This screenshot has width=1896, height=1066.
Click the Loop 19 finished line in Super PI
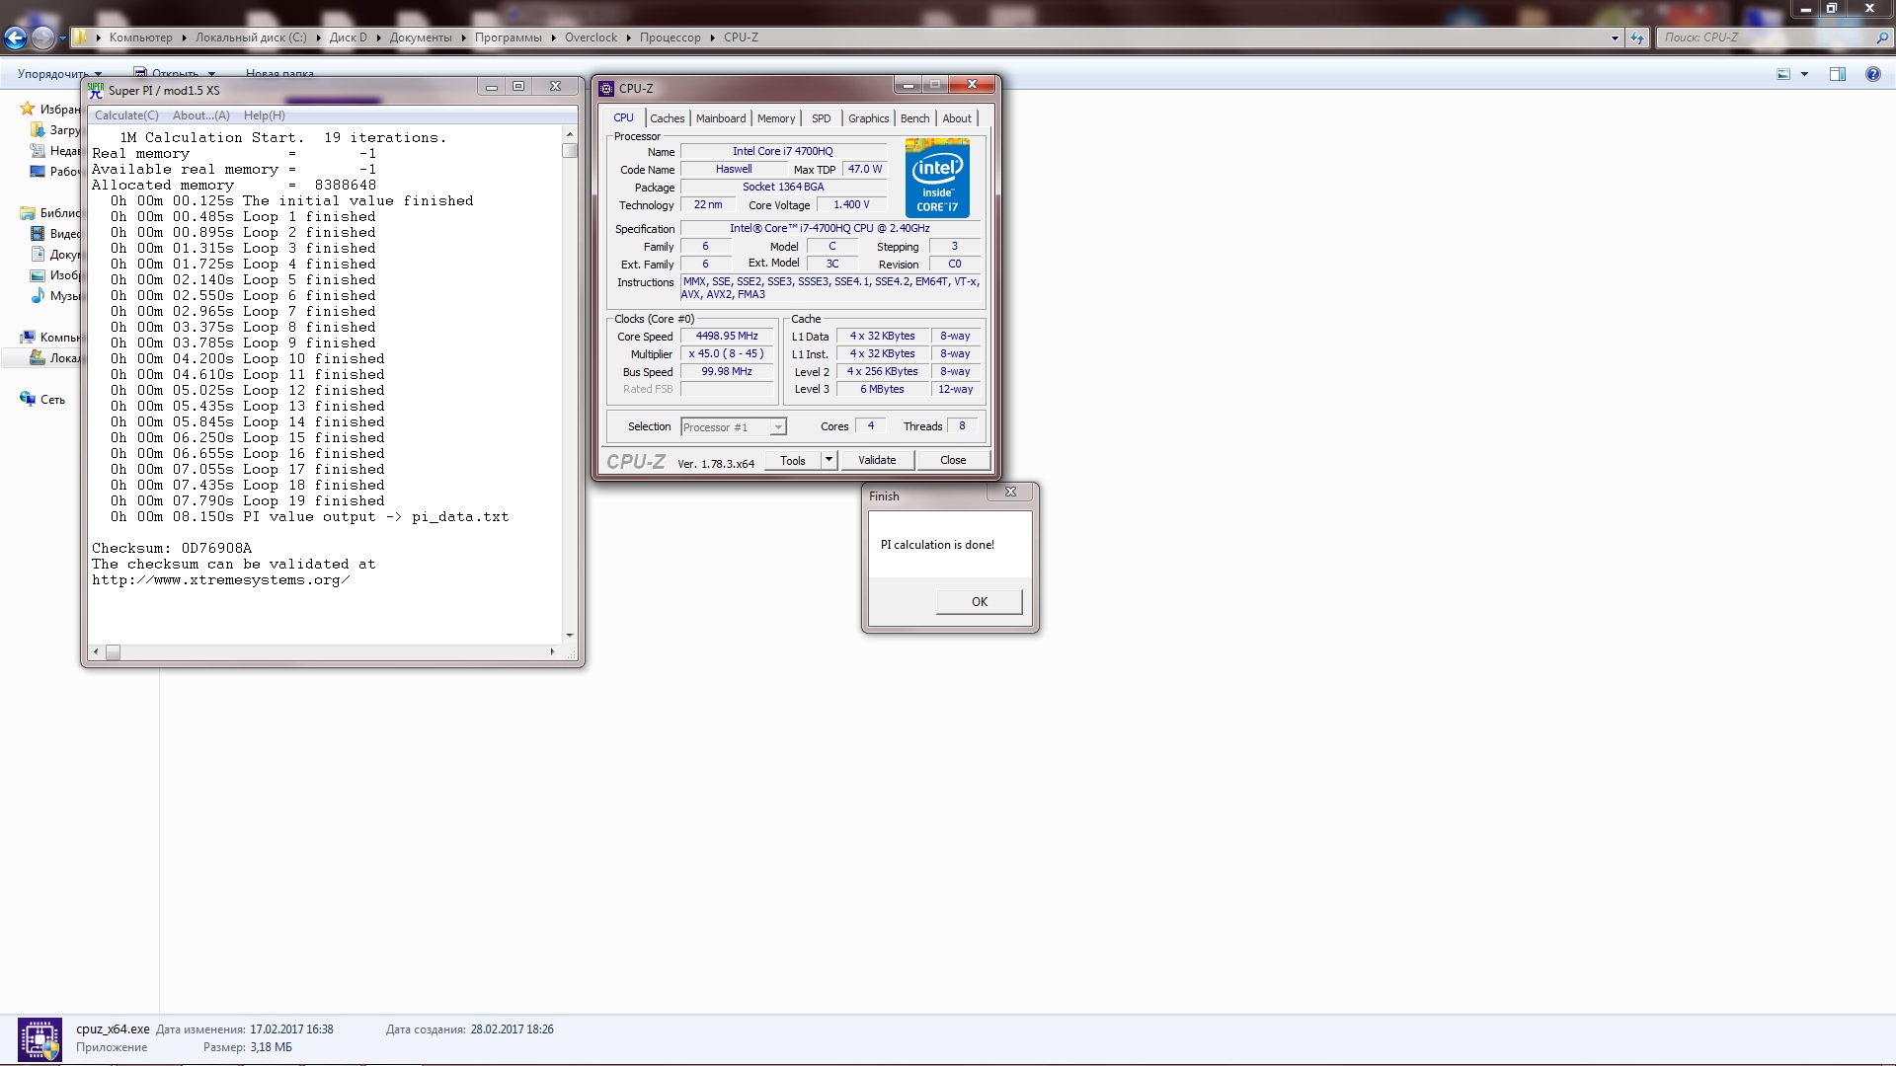(247, 500)
